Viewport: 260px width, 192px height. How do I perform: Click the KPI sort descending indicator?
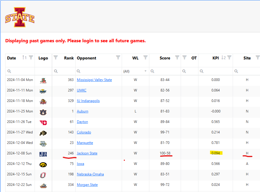coord(223,57)
